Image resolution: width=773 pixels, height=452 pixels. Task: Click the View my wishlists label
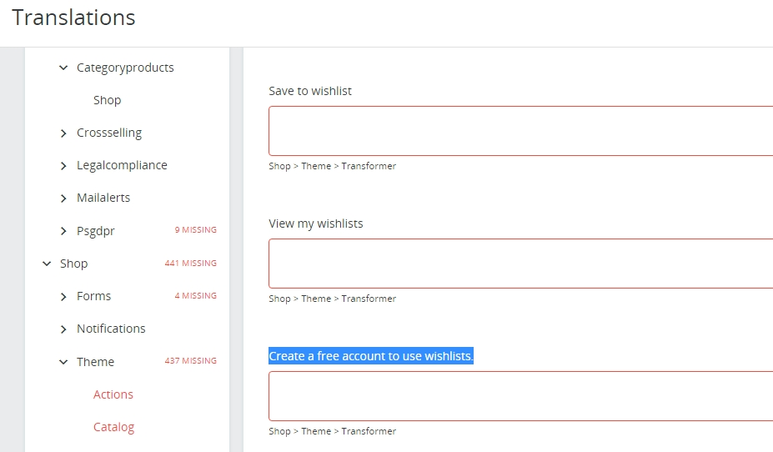[315, 223]
